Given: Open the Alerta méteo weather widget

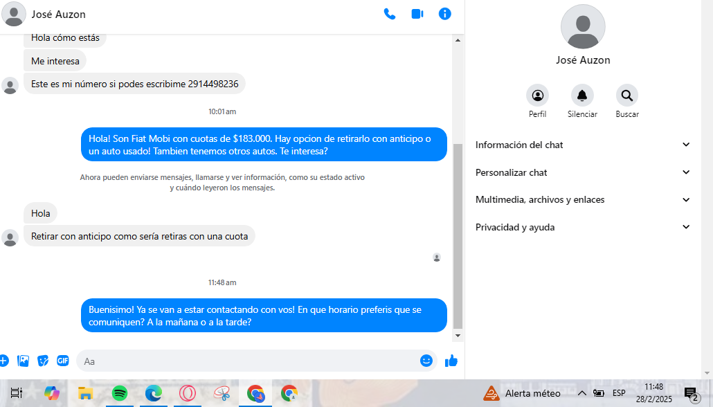Looking at the screenshot, I should click(x=521, y=393).
